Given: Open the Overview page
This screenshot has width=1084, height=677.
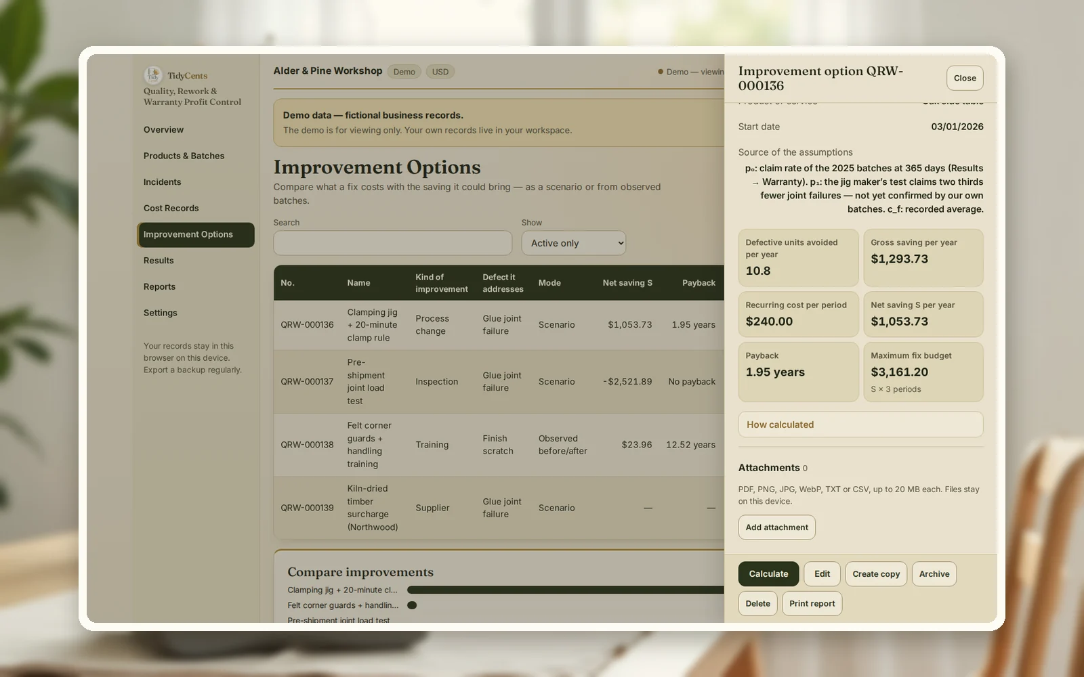Looking at the screenshot, I should tap(163, 129).
